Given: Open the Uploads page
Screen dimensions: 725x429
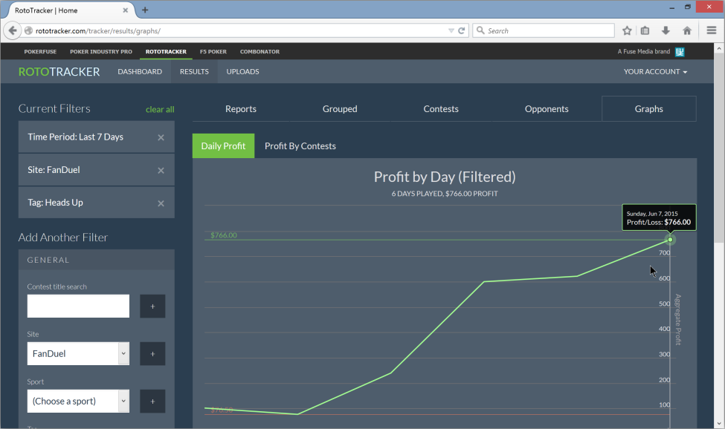Looking at the screenshot, I should click(x=242, y=71).
